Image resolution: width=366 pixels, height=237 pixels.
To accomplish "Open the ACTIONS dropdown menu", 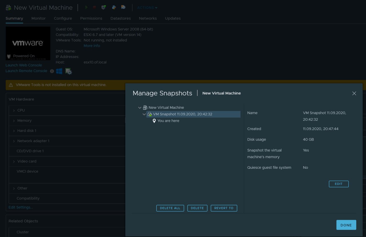I will 147,8.
